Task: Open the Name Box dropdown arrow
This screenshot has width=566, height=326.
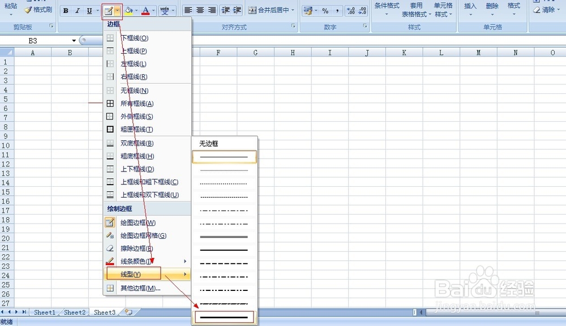Action: (x=74, y=40)
